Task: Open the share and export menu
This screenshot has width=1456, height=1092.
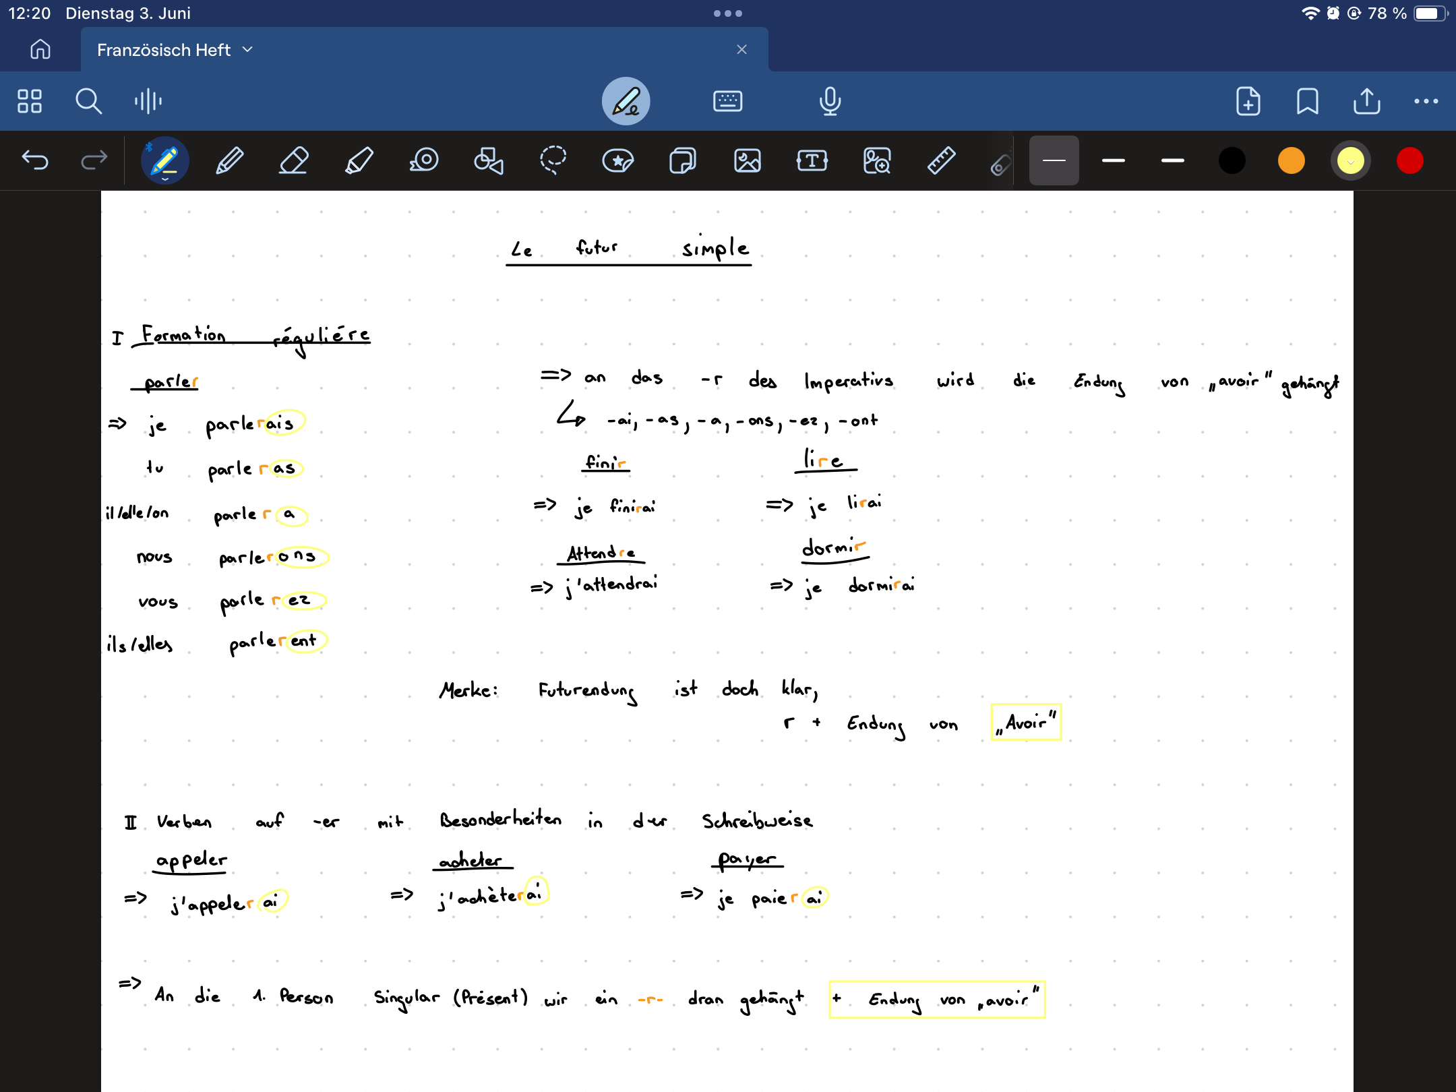Action: pos(1367,101)
